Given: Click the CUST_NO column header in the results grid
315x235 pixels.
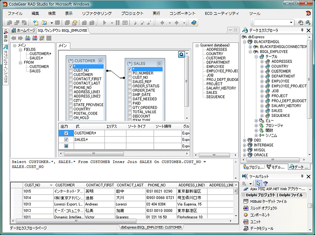Looking at the screenshot, I should click(x=32, y=185).
